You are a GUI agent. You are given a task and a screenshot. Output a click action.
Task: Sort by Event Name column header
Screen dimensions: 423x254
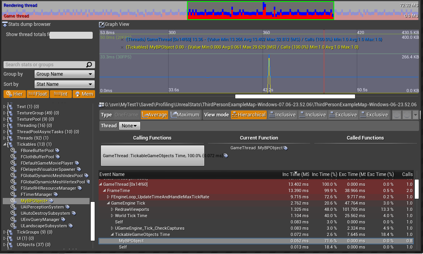tap(190, 174)
